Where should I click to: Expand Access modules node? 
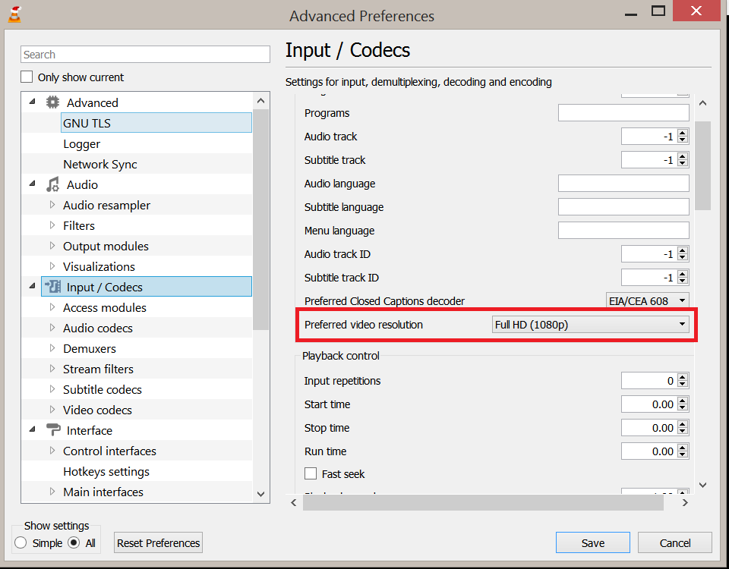[x=52, y=307]
